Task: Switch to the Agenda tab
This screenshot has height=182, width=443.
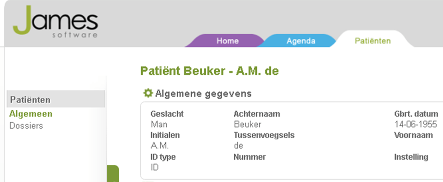Action: (301, 41)
